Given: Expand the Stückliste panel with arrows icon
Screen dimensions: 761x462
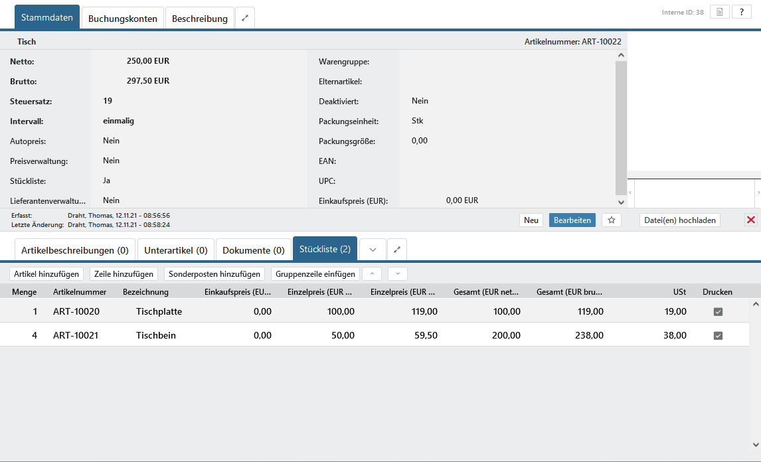Looking at the screenshot, I should 397,250.
